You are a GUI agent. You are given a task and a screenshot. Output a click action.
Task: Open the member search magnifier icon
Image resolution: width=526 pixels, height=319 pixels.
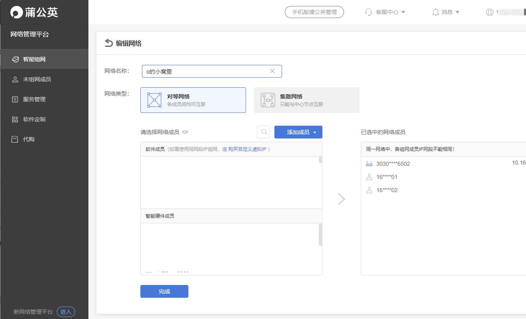[x=263, y=132]
